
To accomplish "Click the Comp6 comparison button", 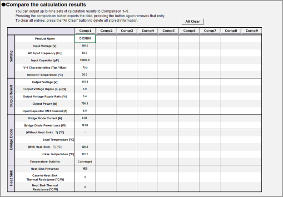I will (189, 31).
